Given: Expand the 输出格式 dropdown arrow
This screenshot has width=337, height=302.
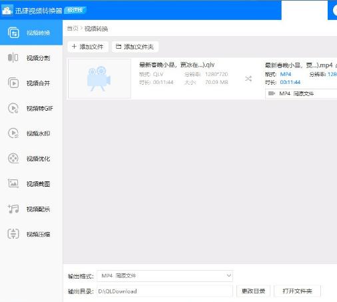Looking at the screenshot, I should pos(228,275).
